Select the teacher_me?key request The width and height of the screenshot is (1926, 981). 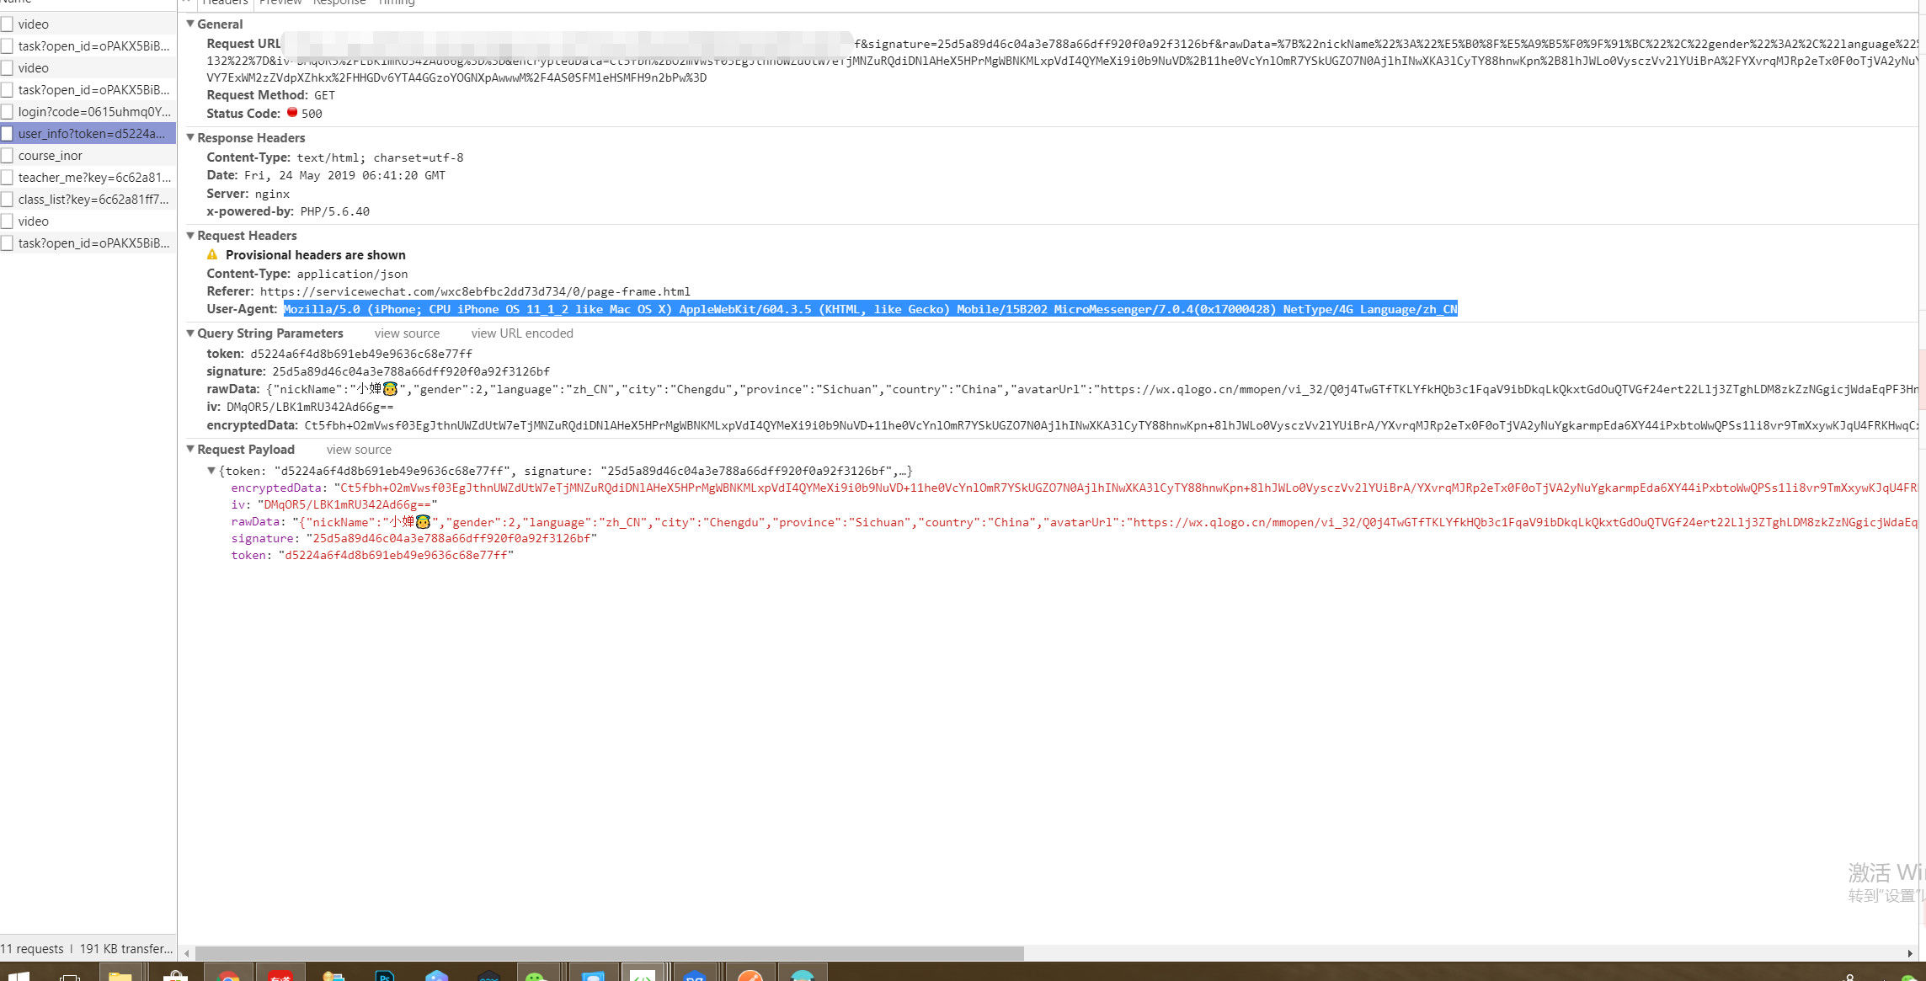point(93,178)
